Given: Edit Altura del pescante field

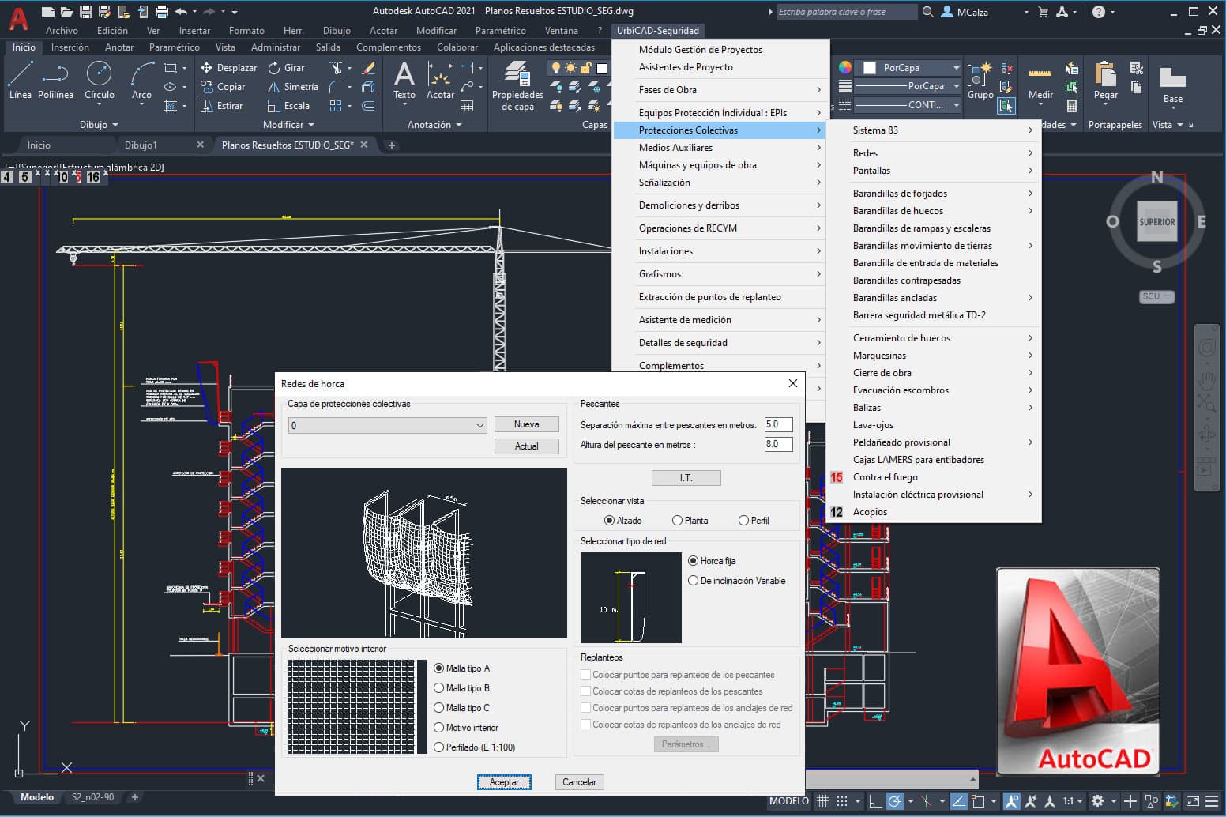Looking at the screenshot, I should tap(777, 444).
